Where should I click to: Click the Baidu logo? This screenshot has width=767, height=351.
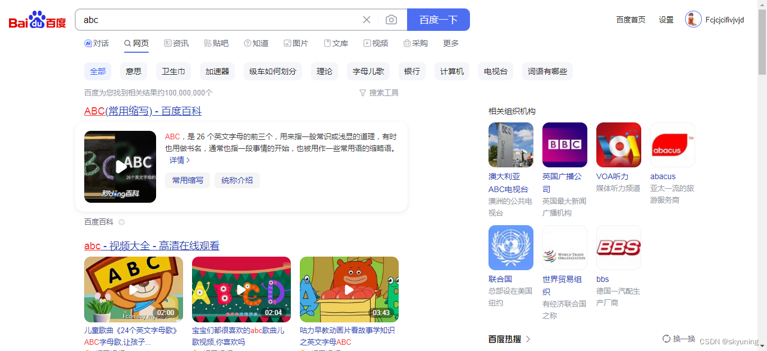pos(38,20)
